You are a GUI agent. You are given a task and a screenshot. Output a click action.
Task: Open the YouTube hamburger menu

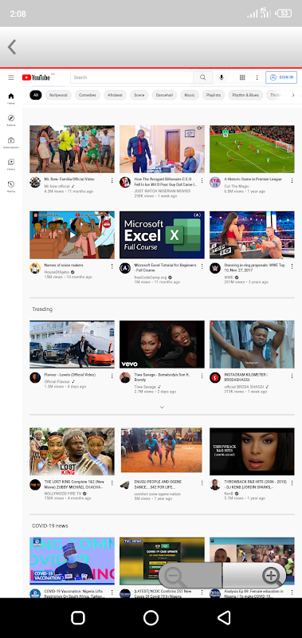(x=11, y=77)
